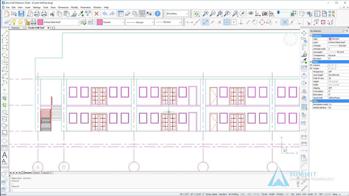Image resolution: width=349 pixels, height=196 pixels.
Task: Open a file with the Open folder icon
Action: click(x=14, y=14)
